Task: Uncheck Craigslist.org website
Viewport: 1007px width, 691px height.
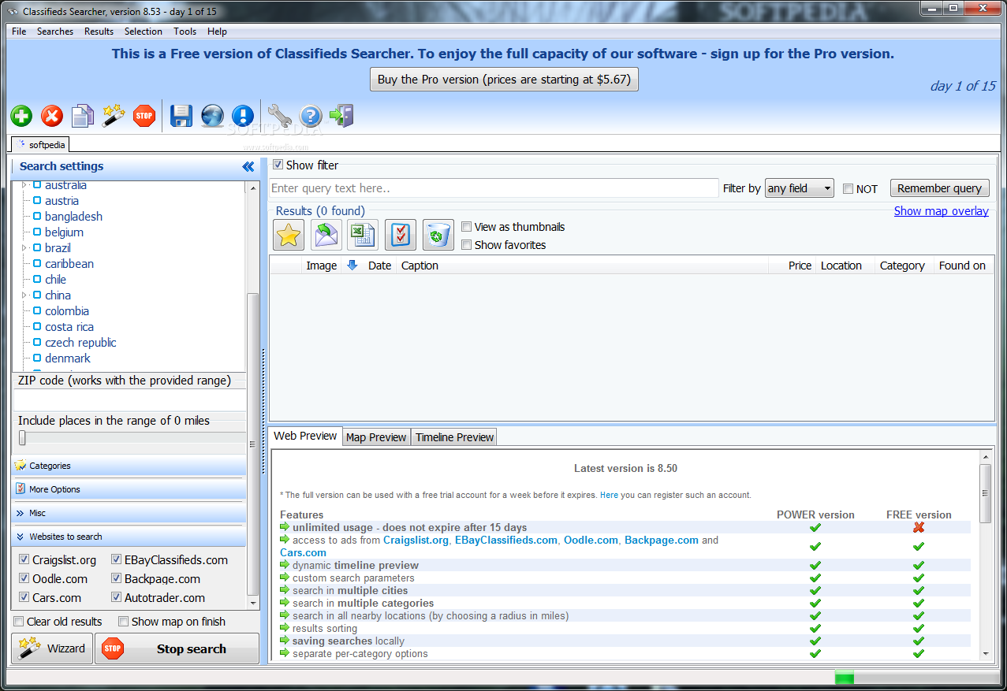Action: click(x=24, y=560)
